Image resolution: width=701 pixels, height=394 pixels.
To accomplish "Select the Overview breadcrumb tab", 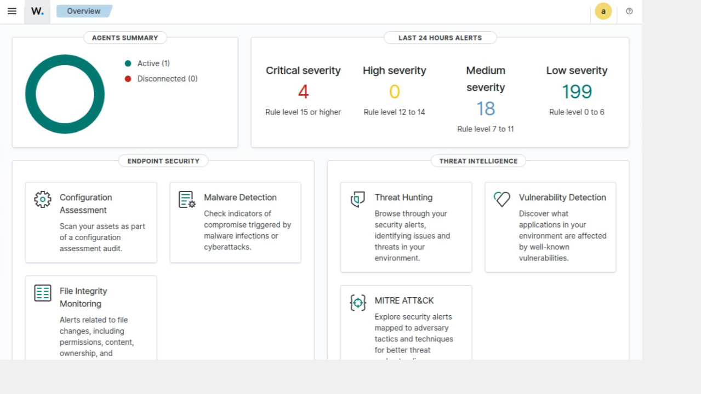I will tap(84, 11).
